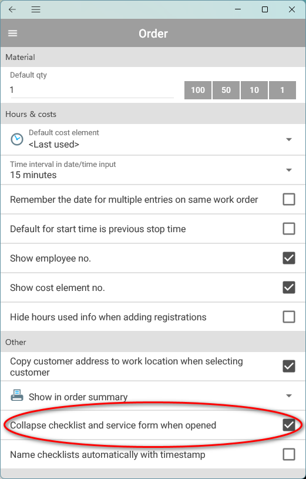Close the window with the X icon
Viewport: 306px width, 479px height.
coord(292,9)
